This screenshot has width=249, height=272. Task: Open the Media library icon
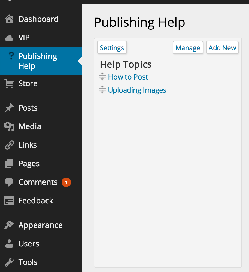pos(9,126)
